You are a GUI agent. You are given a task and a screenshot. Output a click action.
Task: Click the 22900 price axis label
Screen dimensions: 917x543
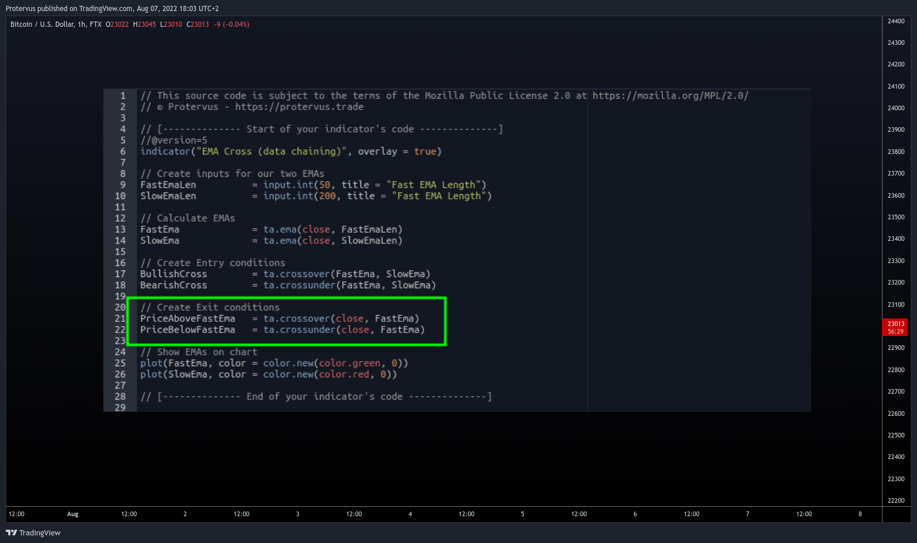(x=896, y=348)
